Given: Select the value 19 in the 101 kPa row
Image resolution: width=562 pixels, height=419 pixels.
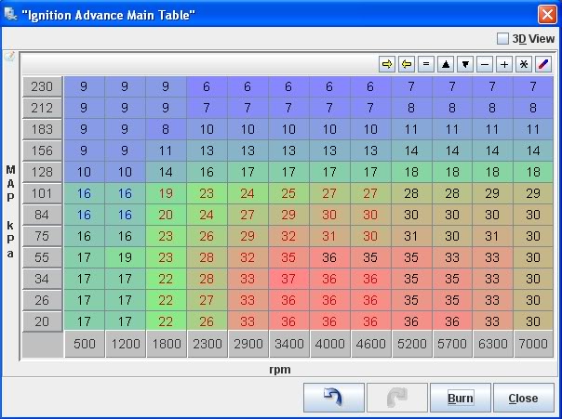Looking at the screenshot, I should tap(166, 193).
